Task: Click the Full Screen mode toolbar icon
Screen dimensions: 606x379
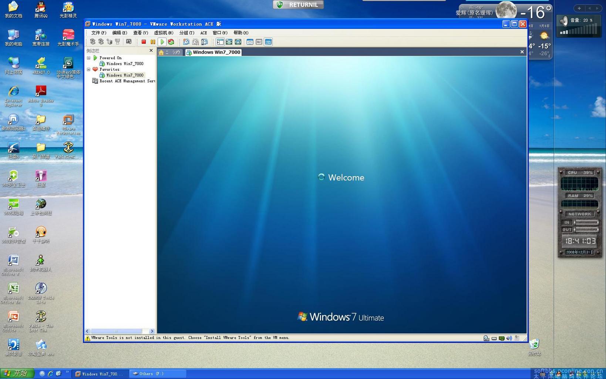Action: click(229, 42)
